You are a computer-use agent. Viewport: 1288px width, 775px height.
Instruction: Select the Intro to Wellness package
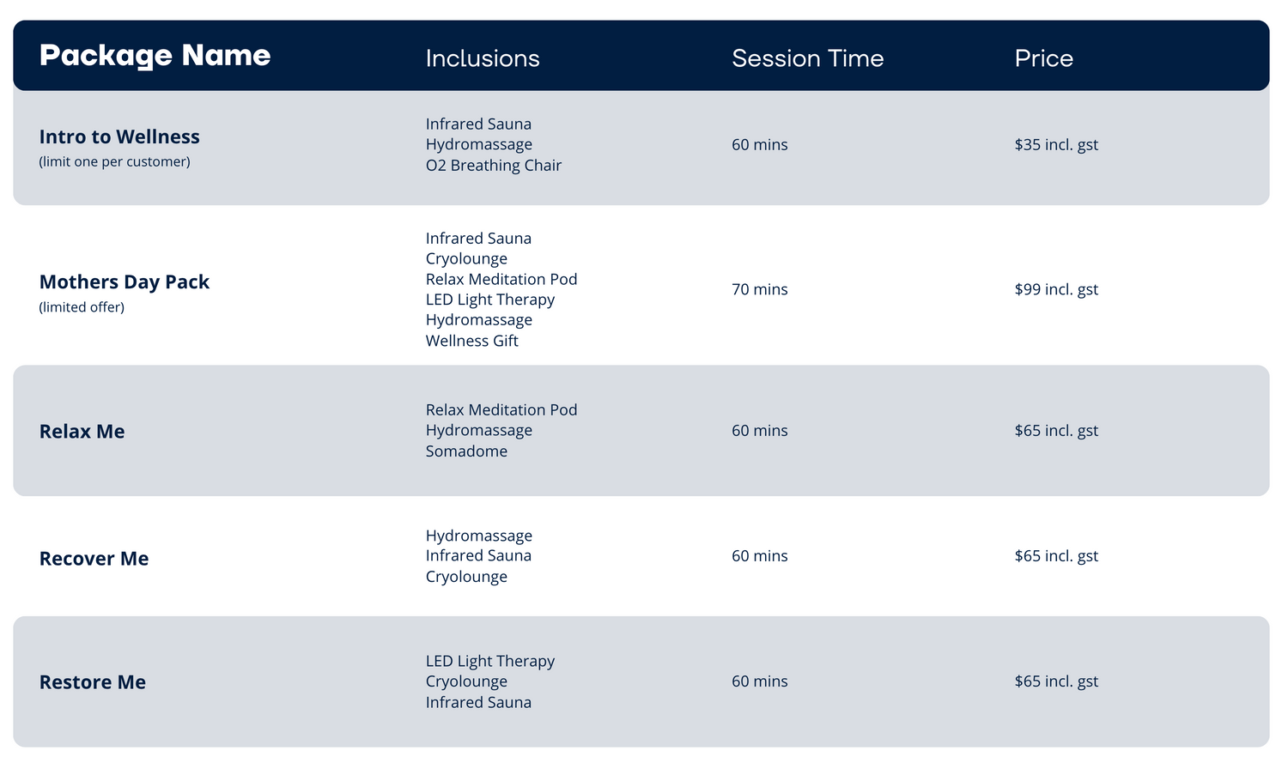click(x=119, y=137)
